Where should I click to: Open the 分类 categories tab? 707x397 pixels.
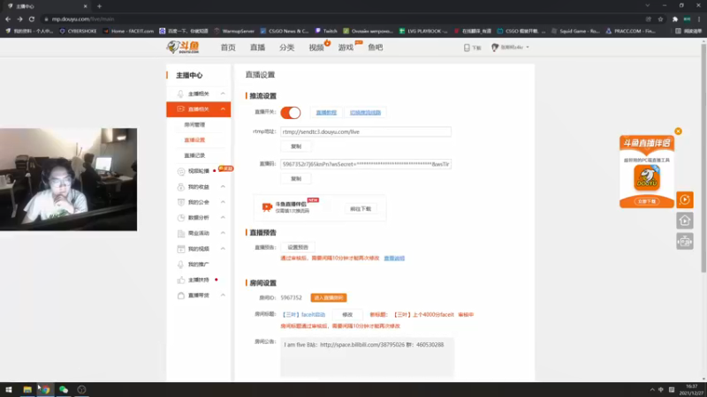pyautogui.click(x=286, y=48)
